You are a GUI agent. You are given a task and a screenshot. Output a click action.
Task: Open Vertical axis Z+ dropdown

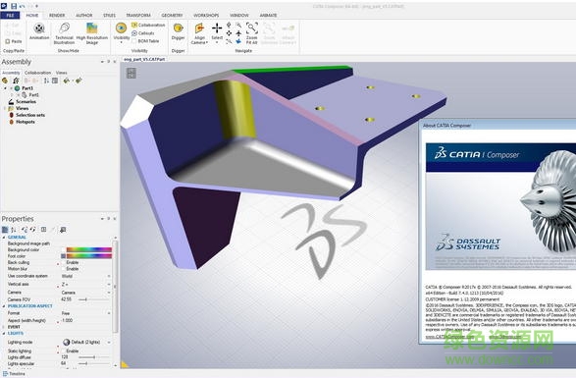coord(109,284)
